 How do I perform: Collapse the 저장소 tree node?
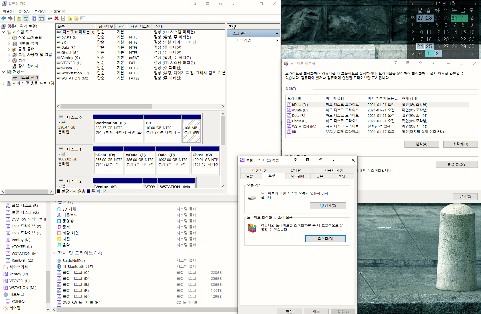click(3, 72)
